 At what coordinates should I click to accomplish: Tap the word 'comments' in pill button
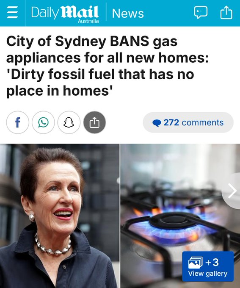[x=203, y=122]
